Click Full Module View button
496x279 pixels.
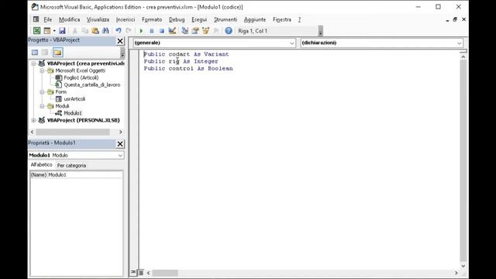tap(141, 272)
